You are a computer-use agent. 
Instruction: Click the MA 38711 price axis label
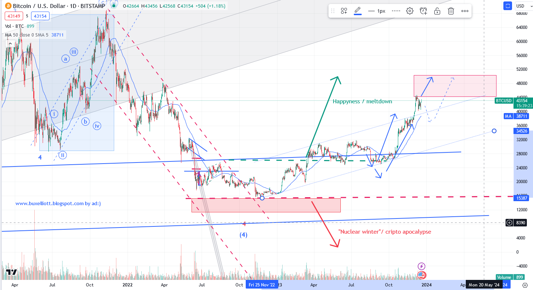pyautogui.click(x=517, y=116)
